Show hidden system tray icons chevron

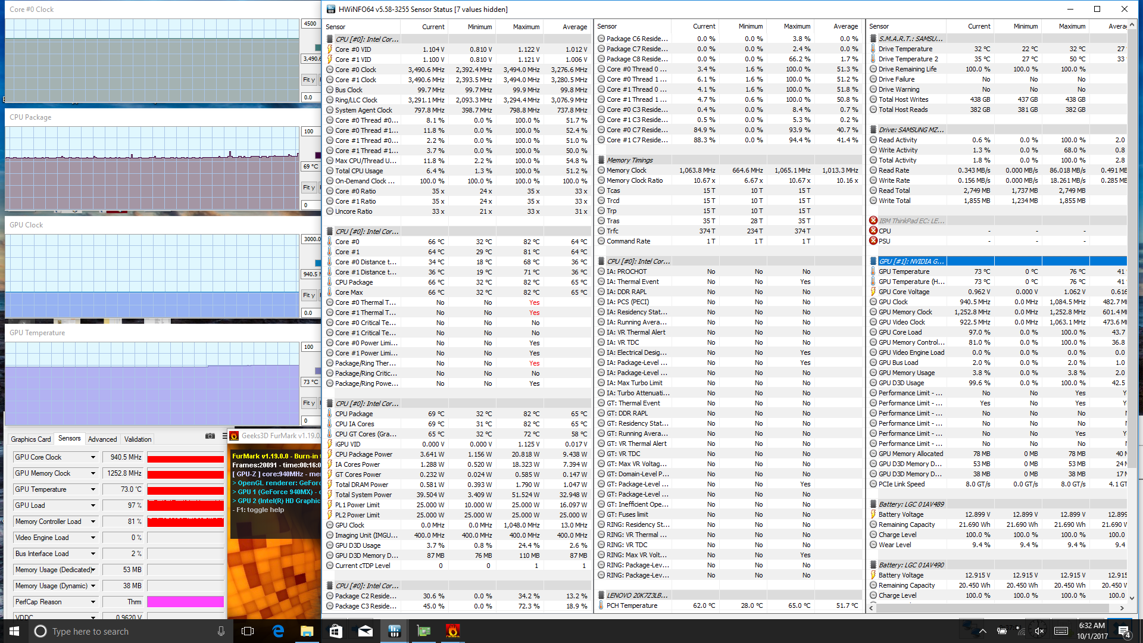(983, 631)
